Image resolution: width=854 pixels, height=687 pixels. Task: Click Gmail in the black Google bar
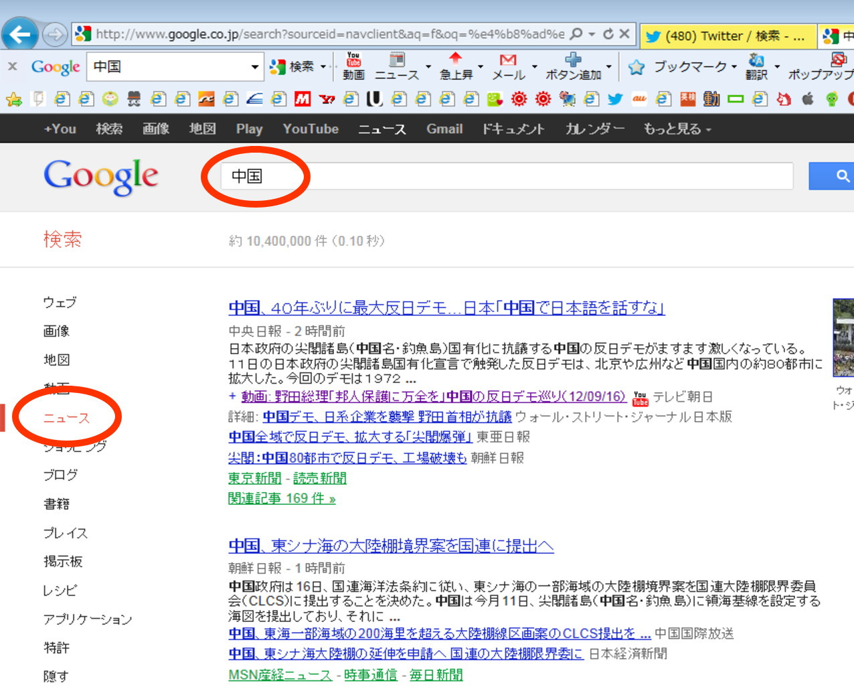444,129
